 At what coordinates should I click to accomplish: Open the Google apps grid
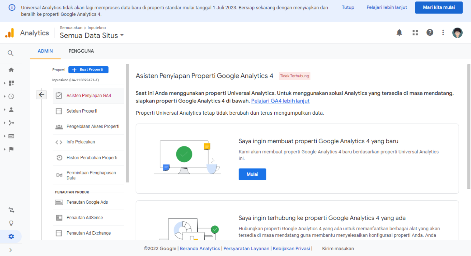point(415,33)
